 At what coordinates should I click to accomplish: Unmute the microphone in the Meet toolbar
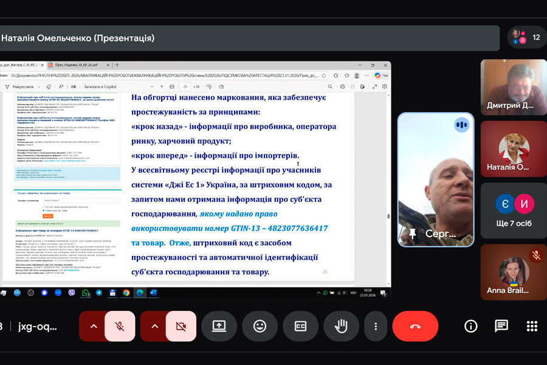pos(120,326)
